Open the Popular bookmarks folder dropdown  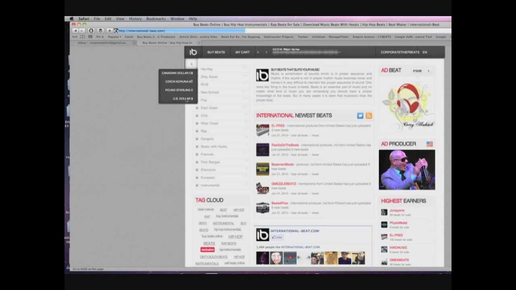click(x=114, y=37)
